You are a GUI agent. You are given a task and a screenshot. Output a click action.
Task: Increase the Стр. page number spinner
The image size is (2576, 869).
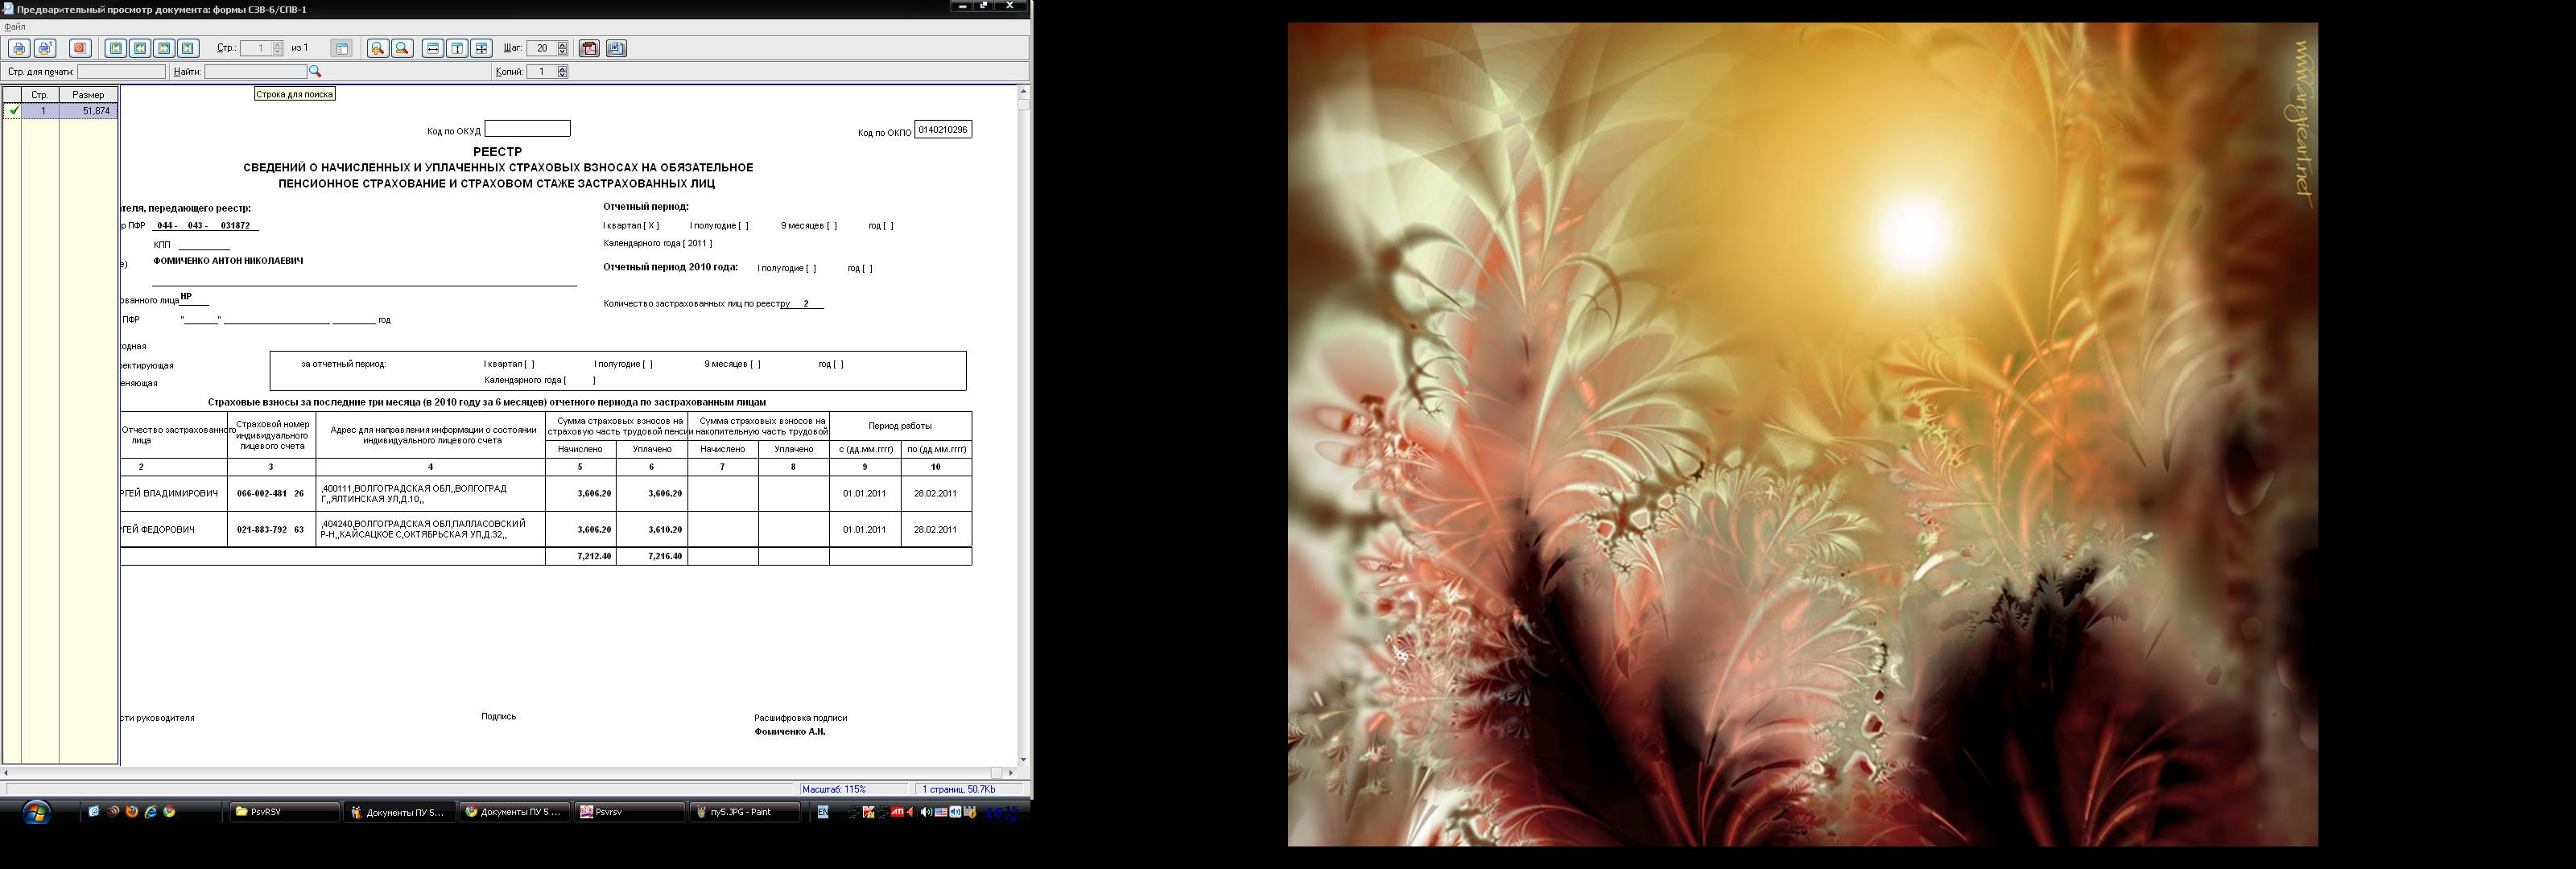click(277, 44)
